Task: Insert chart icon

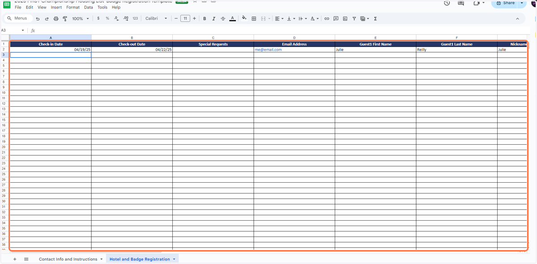Action: [345, 18]
